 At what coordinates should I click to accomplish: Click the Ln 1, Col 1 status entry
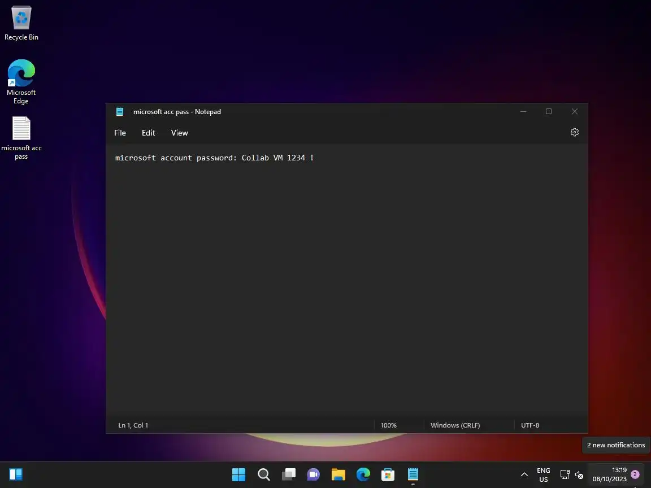tap(133, 425)
